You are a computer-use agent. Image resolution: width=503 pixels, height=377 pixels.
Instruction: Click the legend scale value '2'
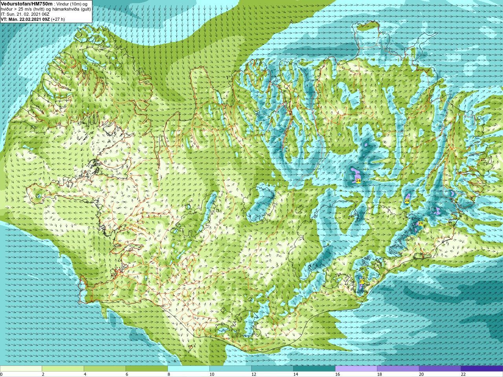(43, 374)
